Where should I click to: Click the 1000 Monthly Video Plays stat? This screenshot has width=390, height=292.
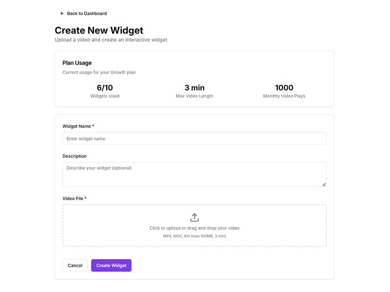(x=284, y=91)
